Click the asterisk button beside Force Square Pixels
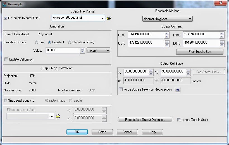 (x=178, y=89)
